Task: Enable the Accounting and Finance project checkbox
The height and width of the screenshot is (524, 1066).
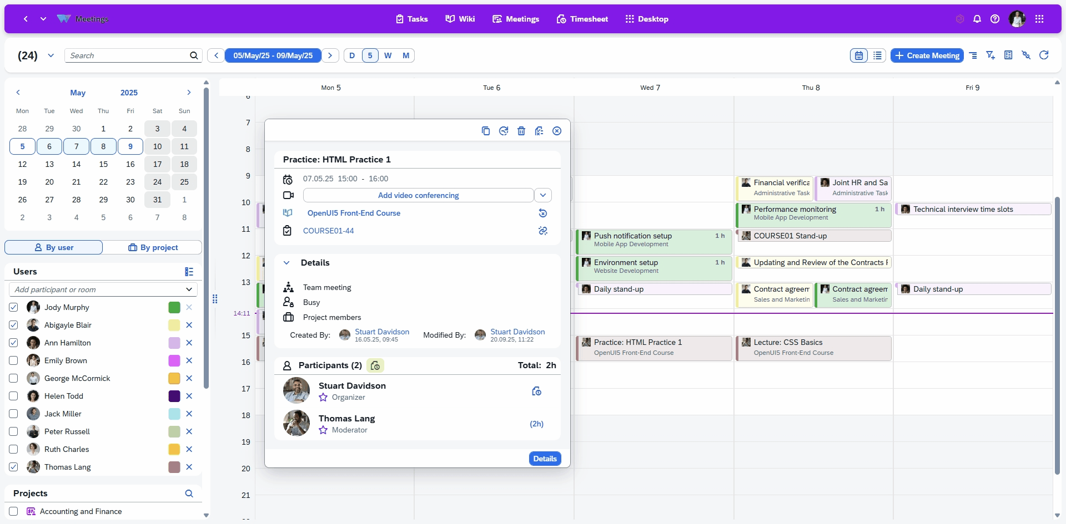Action: click(x=14, y=511)
